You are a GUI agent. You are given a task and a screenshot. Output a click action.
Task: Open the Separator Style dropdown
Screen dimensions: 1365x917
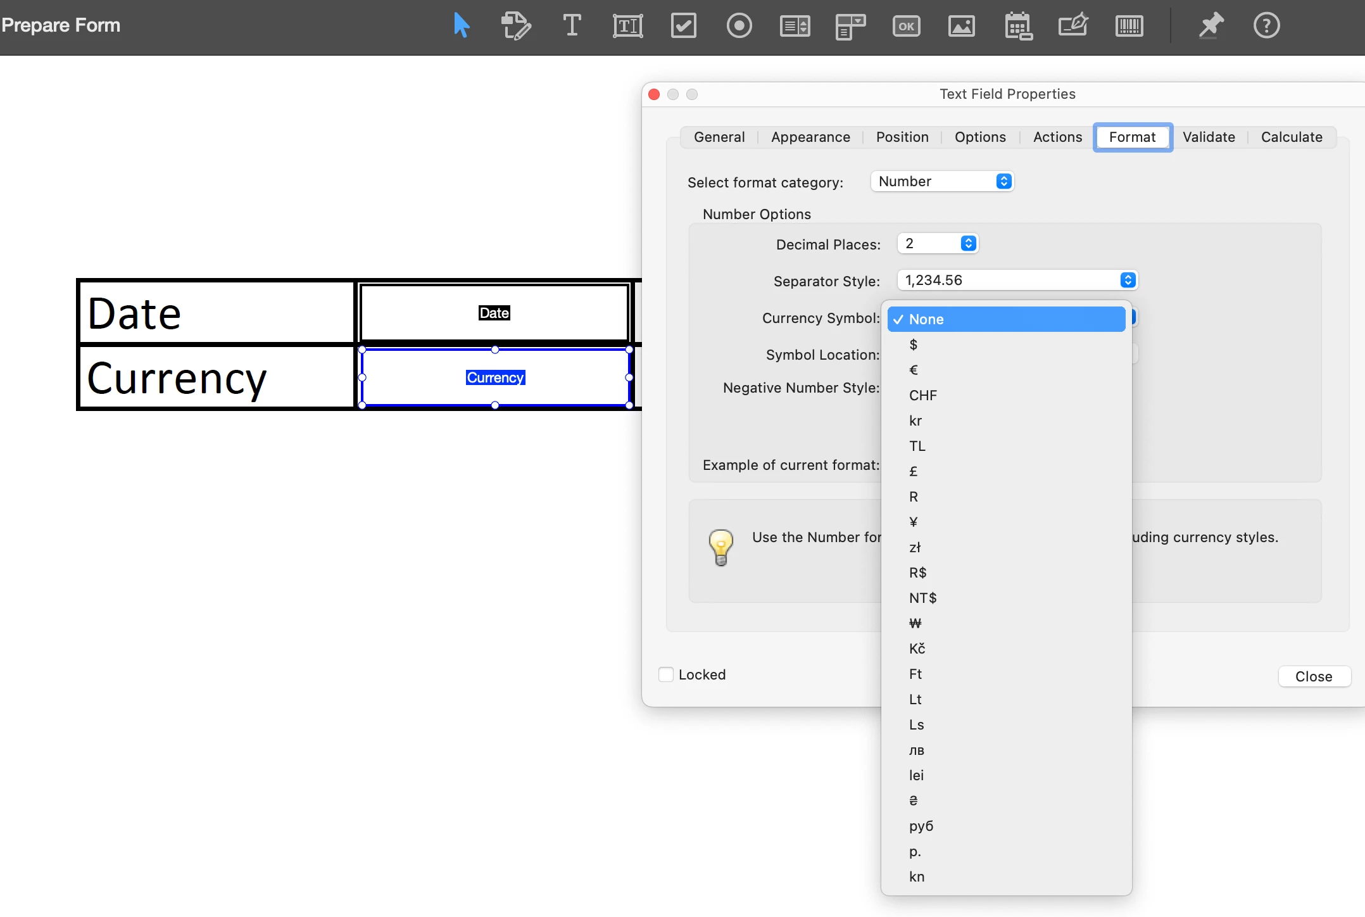coord(1017,281)
